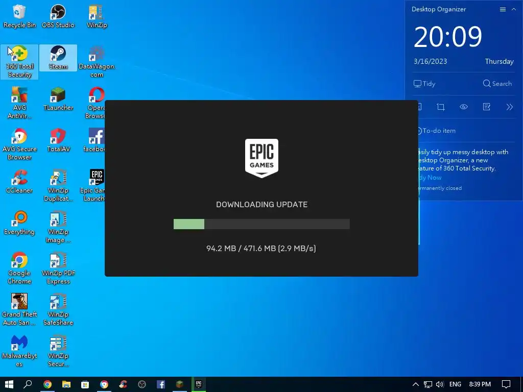
Task: Select the Google Chrome desktop icon
Action: point(19,268)
